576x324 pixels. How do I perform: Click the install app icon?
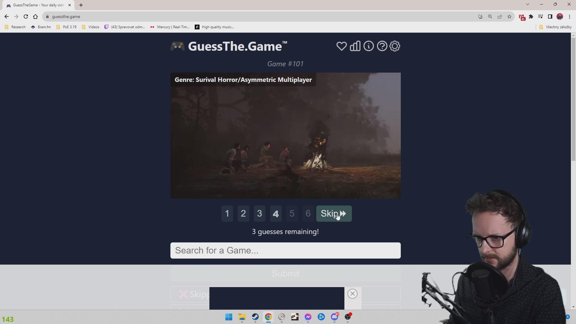(x=481, y=16)
